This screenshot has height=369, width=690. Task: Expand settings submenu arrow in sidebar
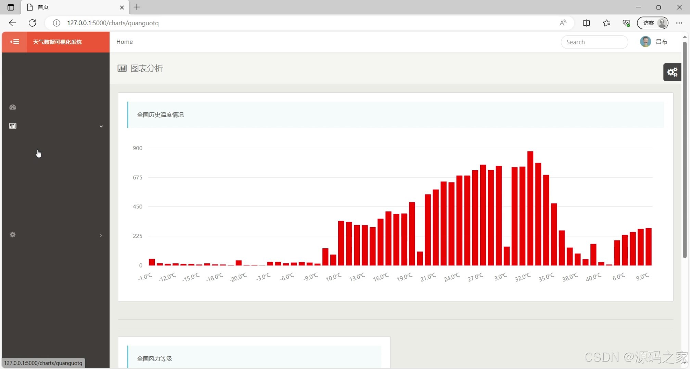101,235
